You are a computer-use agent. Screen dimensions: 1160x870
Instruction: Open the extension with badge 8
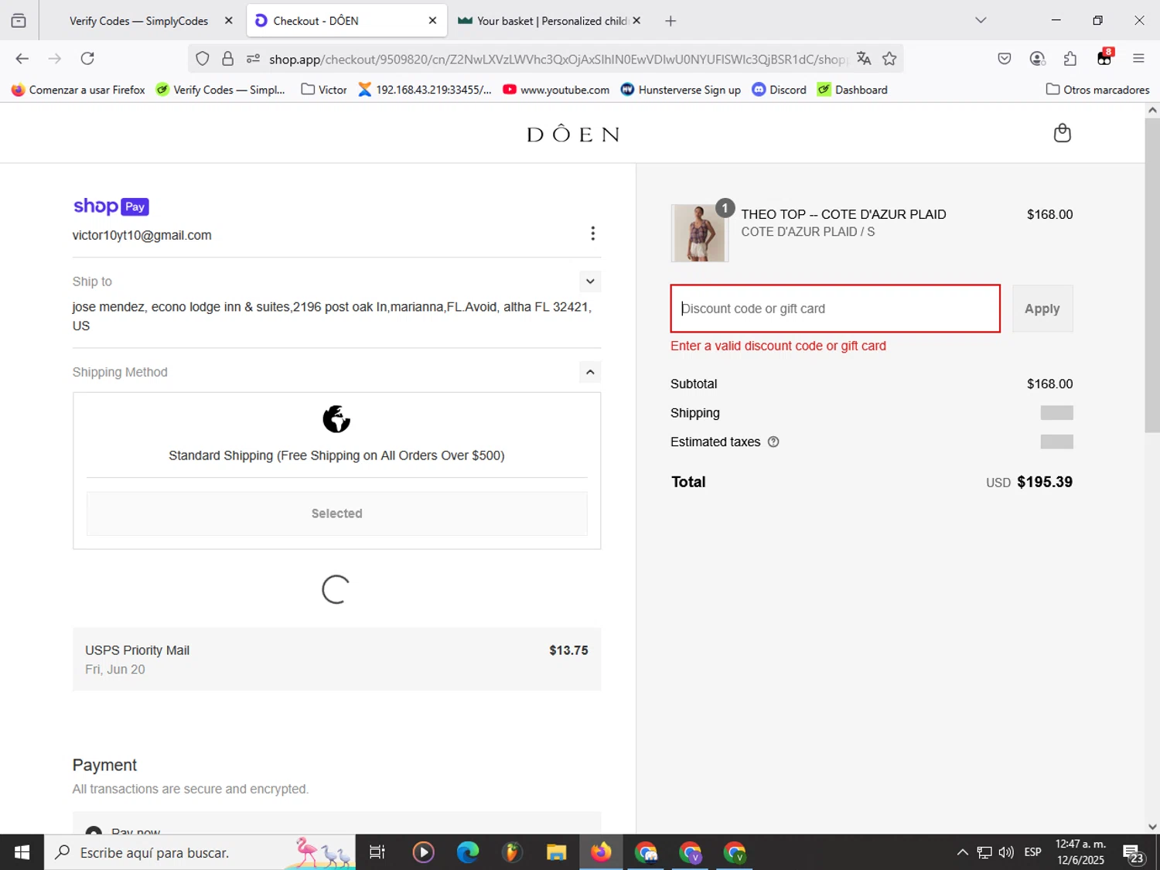(x=1104, y=58)
